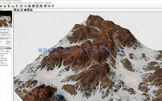Click the green explorer view toolbar icon
The image size is (162, 101).
(29, 6)
